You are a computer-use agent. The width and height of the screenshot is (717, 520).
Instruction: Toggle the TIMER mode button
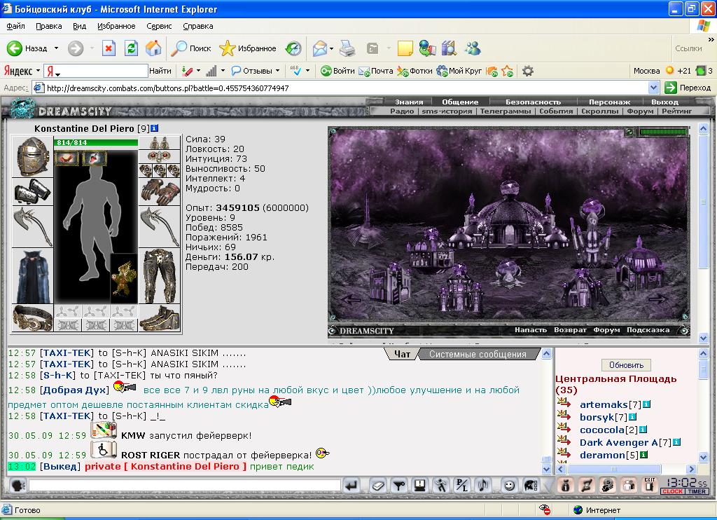point(697,491)
